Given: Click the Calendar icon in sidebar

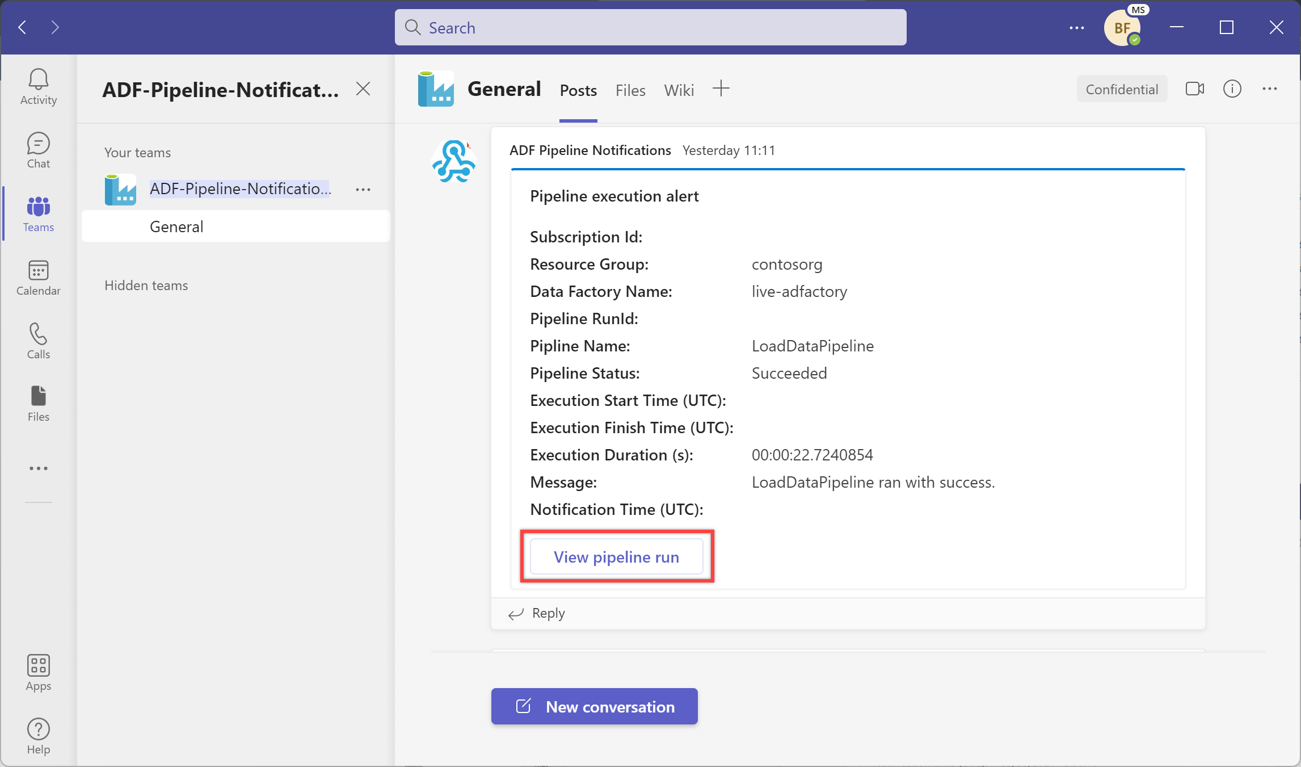Looking at the screenshot, I should [39, 276].
